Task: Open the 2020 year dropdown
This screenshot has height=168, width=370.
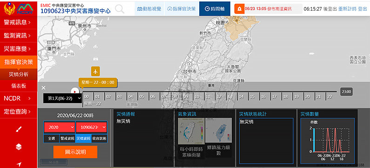Action: click(x=59, y=127)
